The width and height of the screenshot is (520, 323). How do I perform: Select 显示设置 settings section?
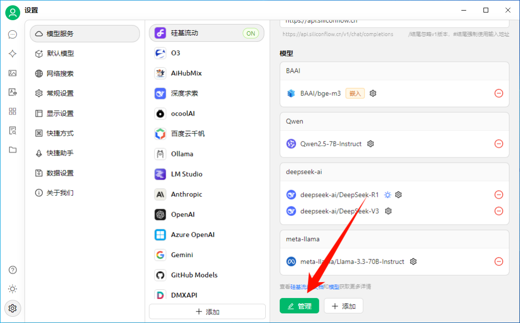(x=85, y=114)
